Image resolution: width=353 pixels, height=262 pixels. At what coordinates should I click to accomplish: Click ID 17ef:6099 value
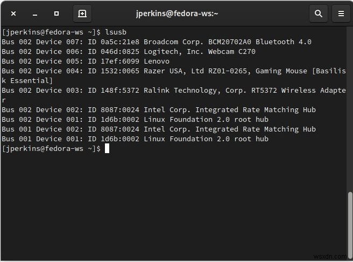(x=120, y=61)
